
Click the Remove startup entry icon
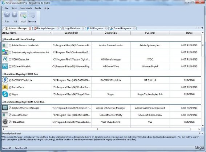pyautogui.click(x=32, y=15)
